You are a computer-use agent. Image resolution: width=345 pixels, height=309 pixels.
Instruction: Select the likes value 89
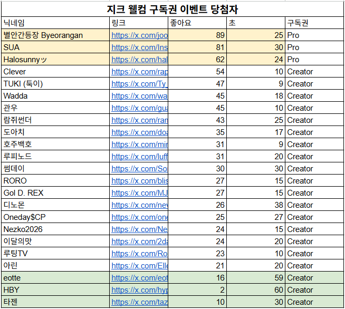tap(197, 35)
